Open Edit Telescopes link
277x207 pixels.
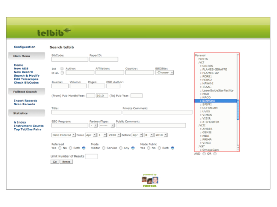(x=26, y=79)
